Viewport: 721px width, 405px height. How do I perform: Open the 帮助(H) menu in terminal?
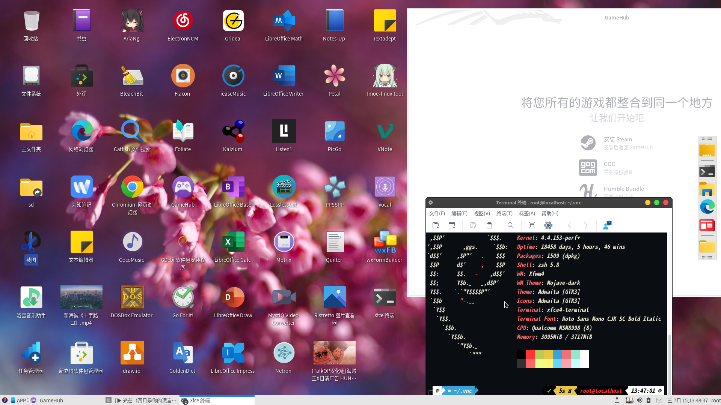550,213
